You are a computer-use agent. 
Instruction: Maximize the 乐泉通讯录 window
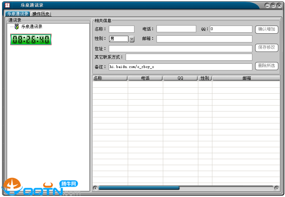(x=273, y=5)
